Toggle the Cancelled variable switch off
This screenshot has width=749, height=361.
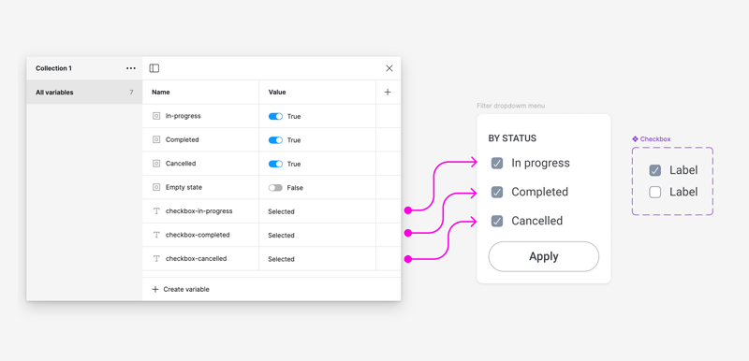coord(275,164)
